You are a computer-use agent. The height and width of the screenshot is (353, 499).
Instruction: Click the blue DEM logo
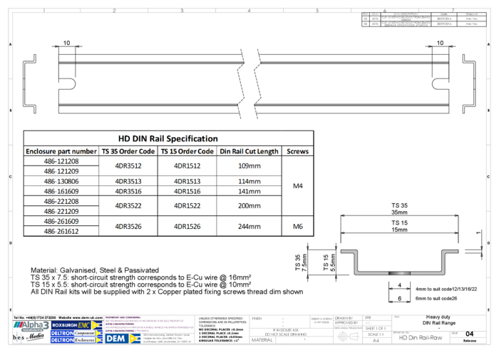(123, 338)
